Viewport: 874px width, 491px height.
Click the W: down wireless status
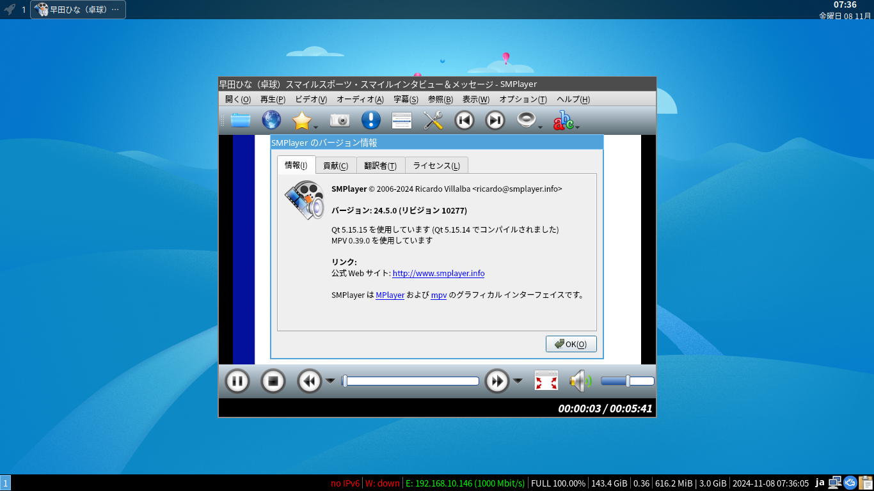[x=383, y=483]
